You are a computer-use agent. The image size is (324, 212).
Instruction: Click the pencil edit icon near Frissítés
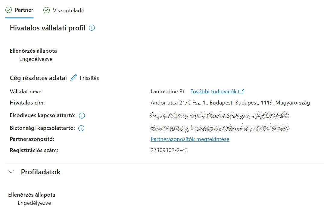point(73,78)
